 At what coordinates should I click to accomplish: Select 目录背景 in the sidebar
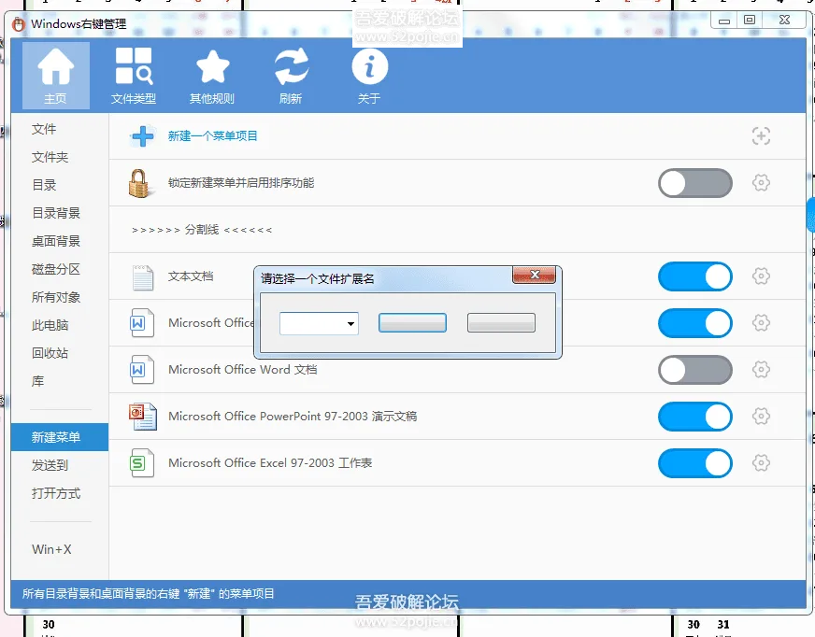56,213
